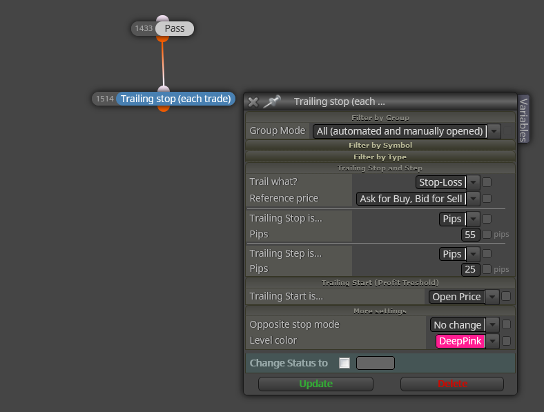
Task: Click the Change Status to value field
Action: pos(376,363)
